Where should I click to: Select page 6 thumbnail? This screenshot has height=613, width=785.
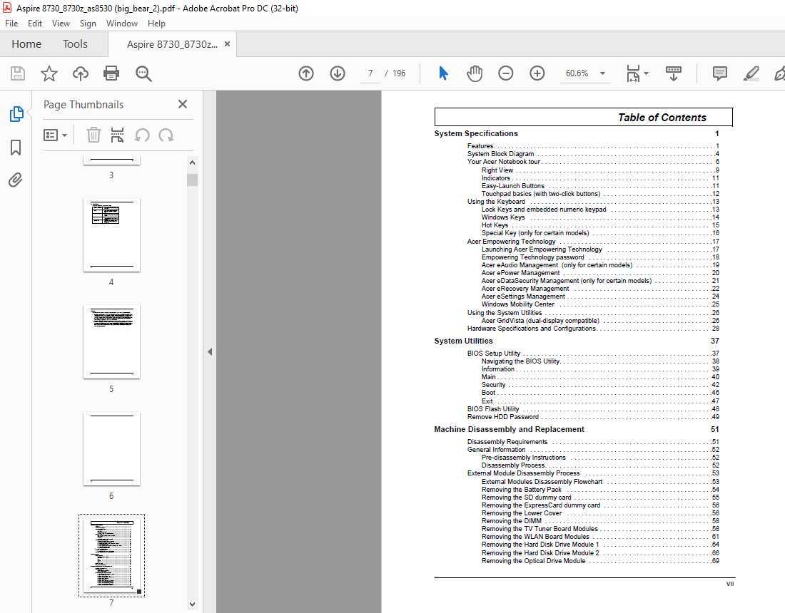[x=111, y=449]
